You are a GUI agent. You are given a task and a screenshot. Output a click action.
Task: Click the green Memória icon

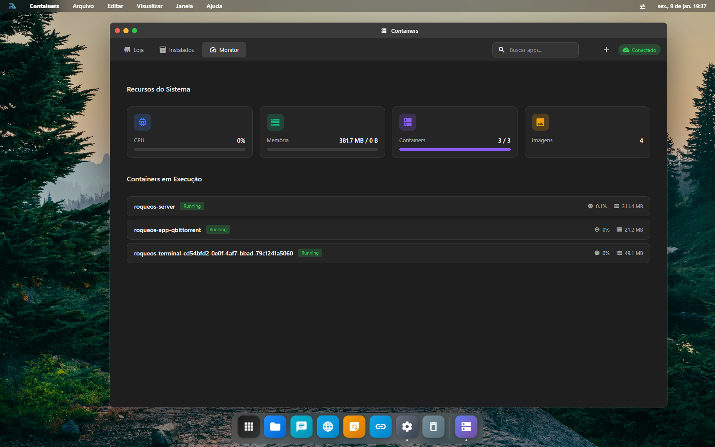pos(275,122)
